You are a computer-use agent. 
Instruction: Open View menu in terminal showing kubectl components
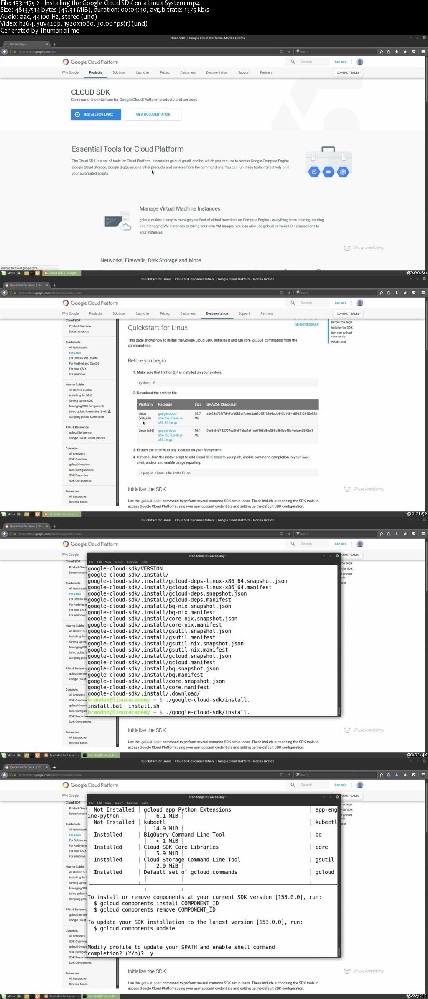(108, 803)
